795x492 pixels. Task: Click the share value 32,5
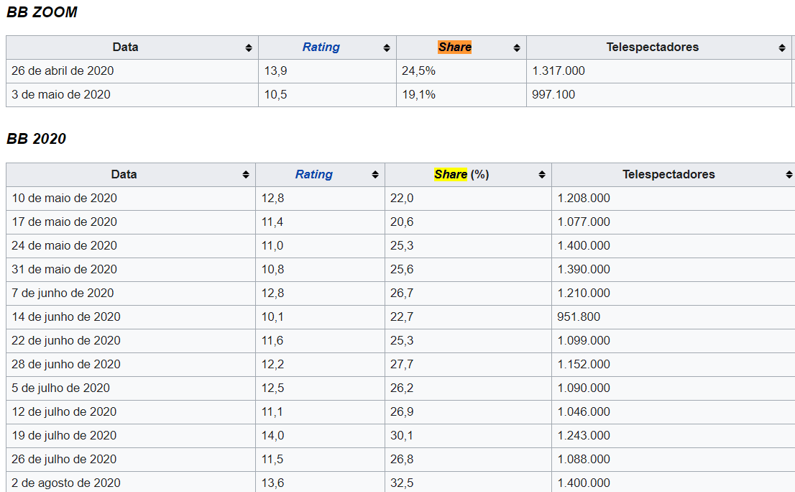[x=402, y=483]
